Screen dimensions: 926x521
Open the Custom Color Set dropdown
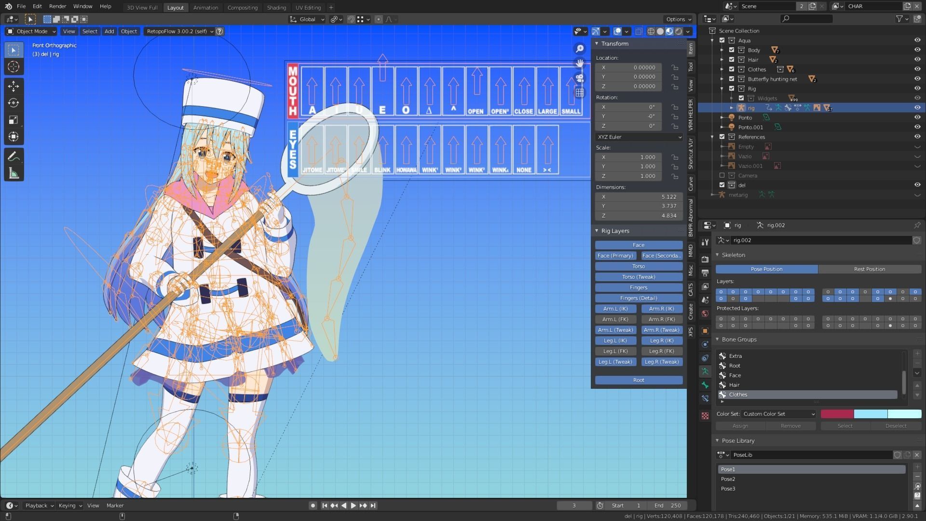pyautogui.click(x=778, y=414)
